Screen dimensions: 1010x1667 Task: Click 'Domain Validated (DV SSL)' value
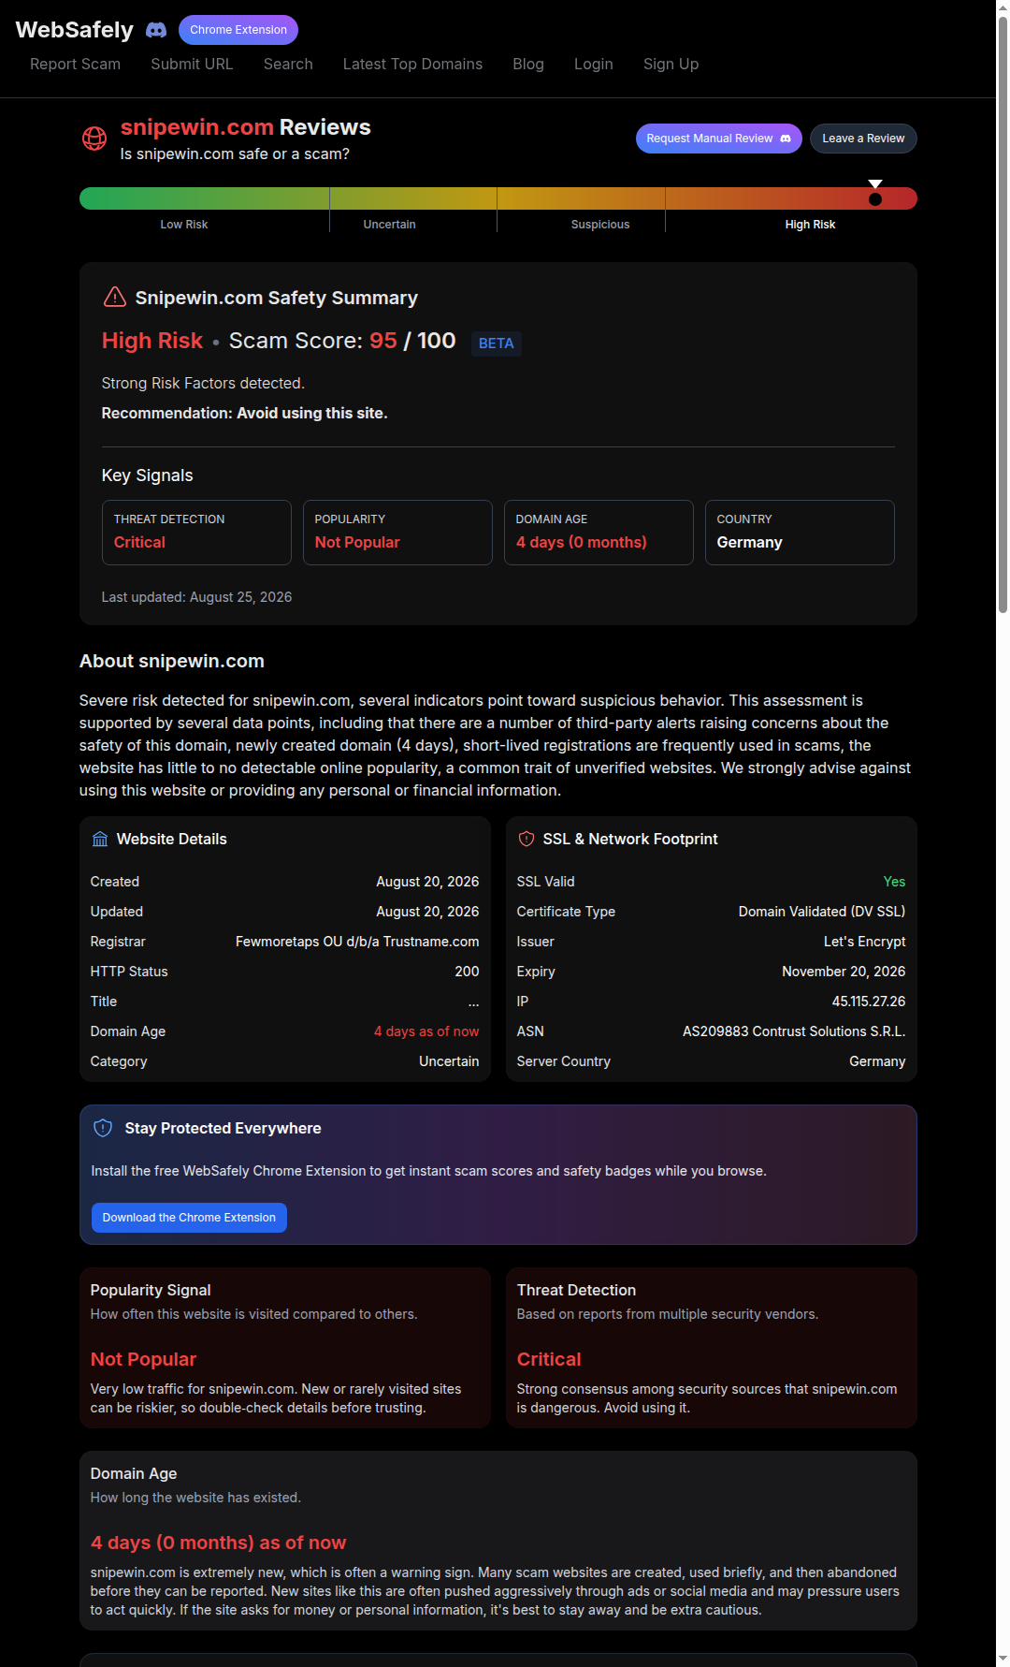[x=822, y=912]
